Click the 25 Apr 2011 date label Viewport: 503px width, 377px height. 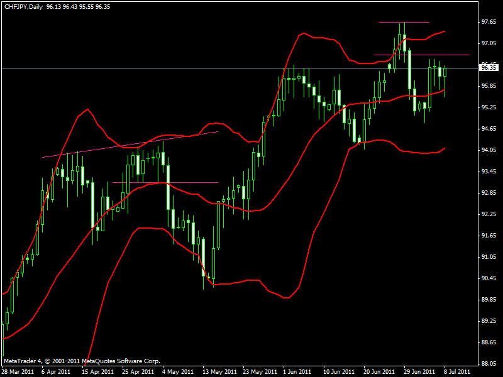(138, 372)
